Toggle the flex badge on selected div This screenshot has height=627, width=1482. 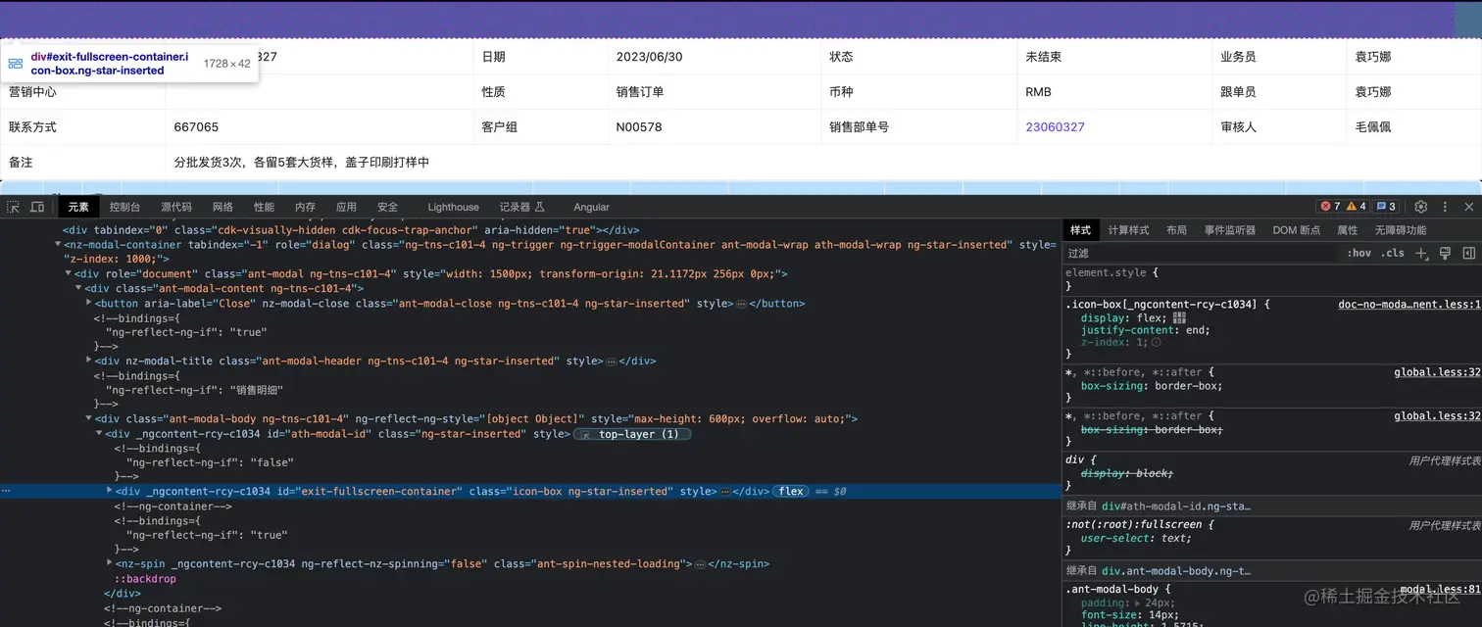[791, 491]
